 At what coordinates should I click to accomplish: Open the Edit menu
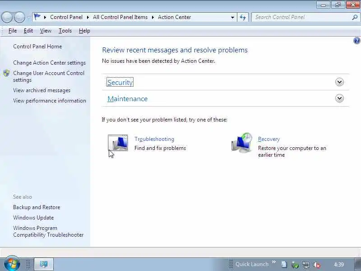pos(28,31)
